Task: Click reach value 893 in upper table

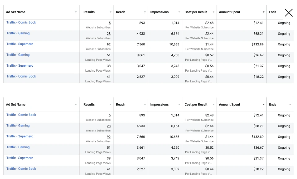Action: [142, 23]
